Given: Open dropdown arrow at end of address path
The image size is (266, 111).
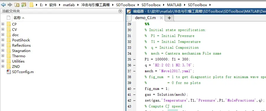Looking at the screenshot, I should pyautogui.click(x=210, y=5).
